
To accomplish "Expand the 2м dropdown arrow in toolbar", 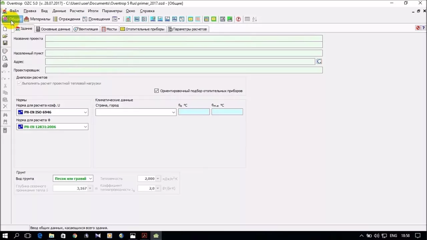I will [x=119, y=19].
